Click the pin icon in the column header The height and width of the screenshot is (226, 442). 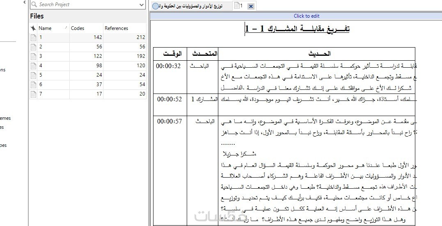point(33,28)
